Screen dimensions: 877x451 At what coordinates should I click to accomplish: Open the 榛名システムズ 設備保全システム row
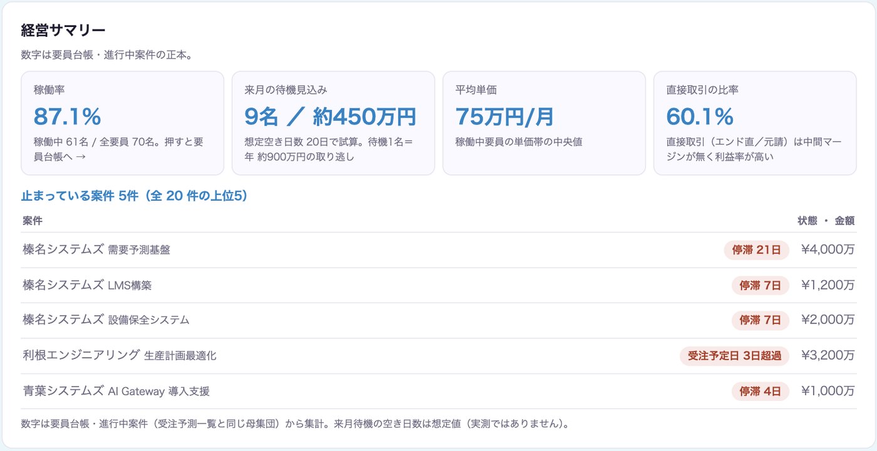(438, 321)
